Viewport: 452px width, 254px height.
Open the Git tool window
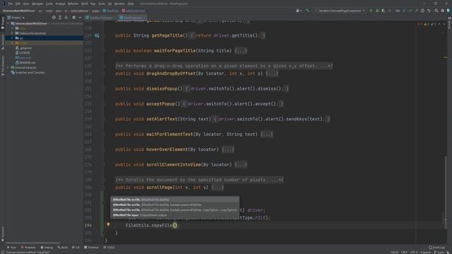pos(76,248)
